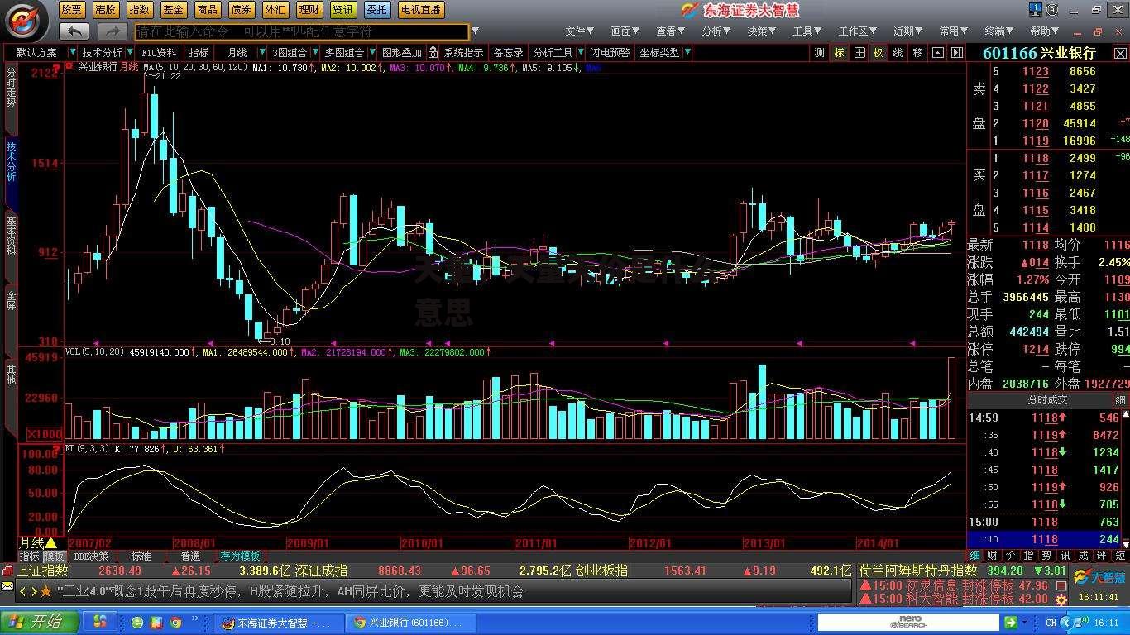1130x635 pixels.
Task: Click the mail envelope icon beside news ticker
Action: click(x=7, y=587)
